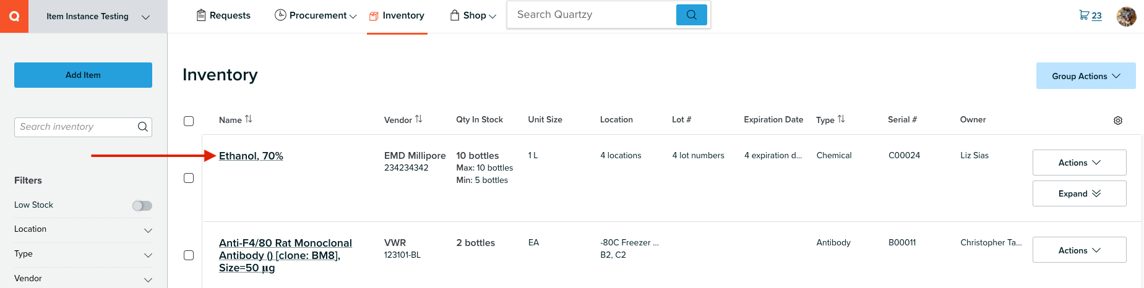
Task: Sort inventory by Name column arrows
Action: [x=249, y=119]
